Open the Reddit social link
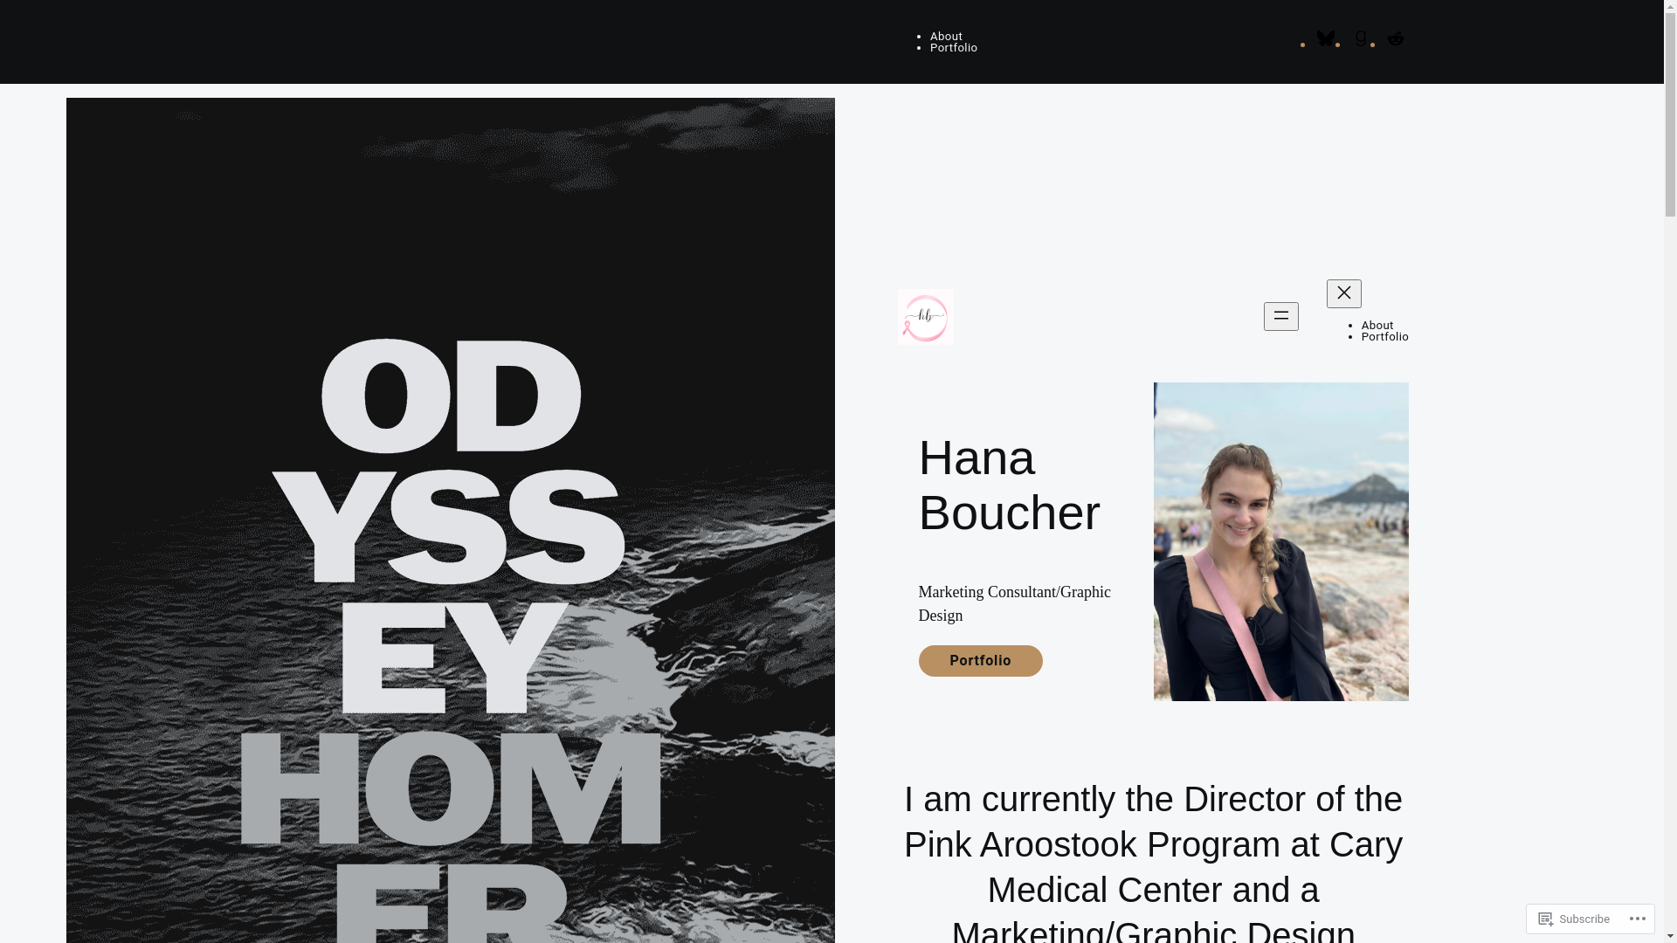Screen dimensions: 1677x943 coord(1396,38)
